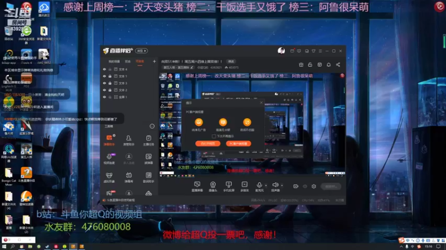The width and height of the screenshot is (446, 250).
Task: Add the 直播屏幕 screen capture source
Action: point(197,187)
